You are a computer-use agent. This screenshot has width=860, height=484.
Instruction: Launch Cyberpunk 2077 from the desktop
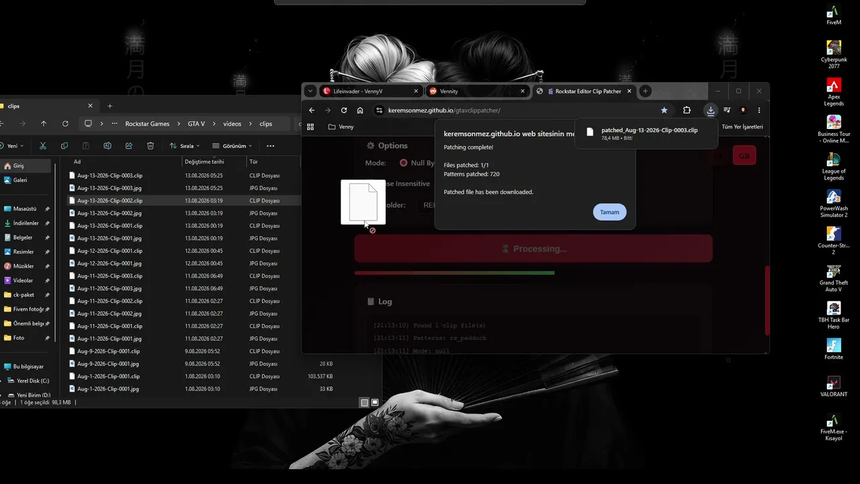834,54
